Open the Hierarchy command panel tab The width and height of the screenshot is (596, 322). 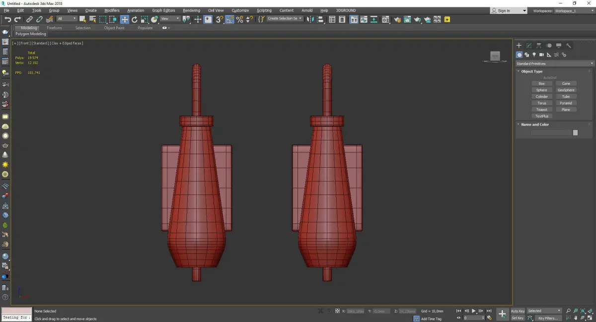539,45
